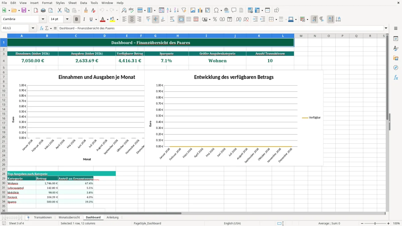Image resolution: width=402 pixels, height=226 pixels.
Task: Select cell showing 7,050.00 €
Action: pyautogui.click(x=33, y=61)
